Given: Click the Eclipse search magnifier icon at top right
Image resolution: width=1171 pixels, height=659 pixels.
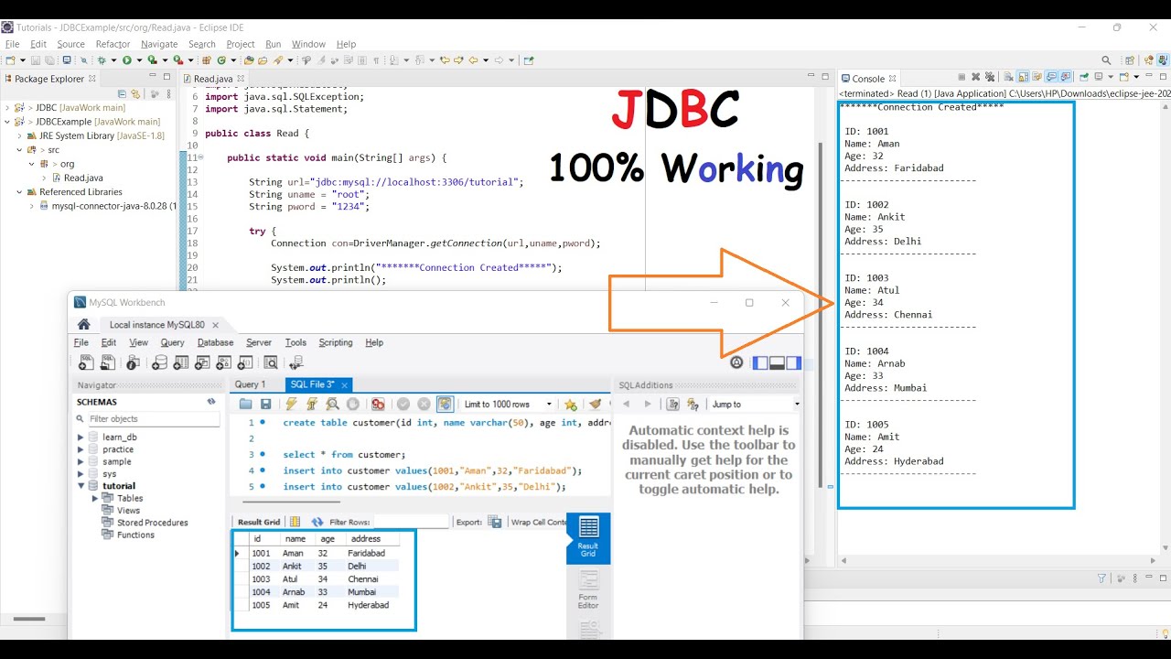Looking at the screenshot, I should pyautogui.click(x=1106, y=60).
